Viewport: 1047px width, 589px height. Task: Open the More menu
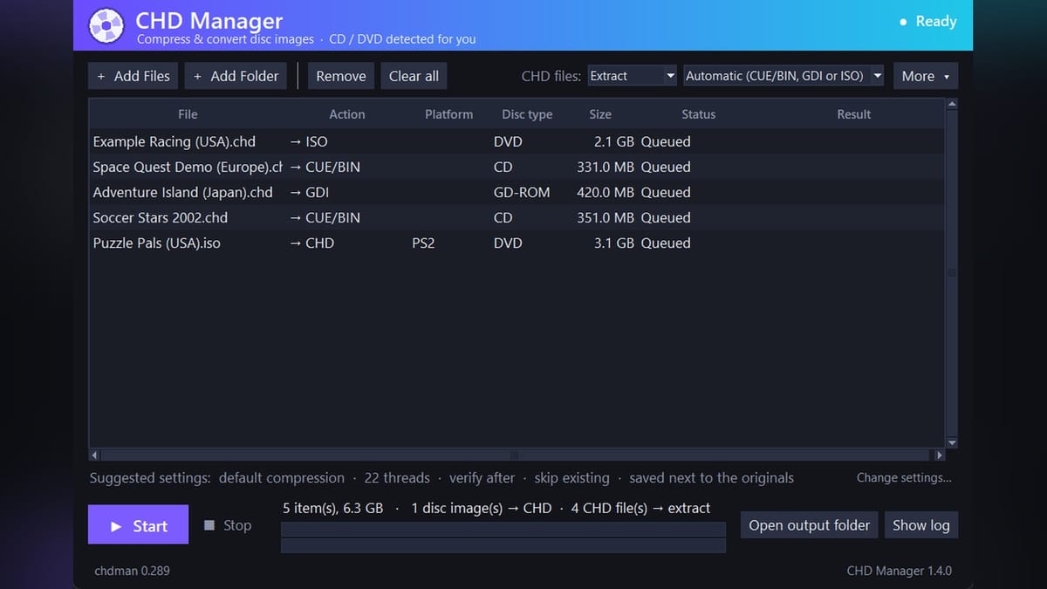(926, 76)
